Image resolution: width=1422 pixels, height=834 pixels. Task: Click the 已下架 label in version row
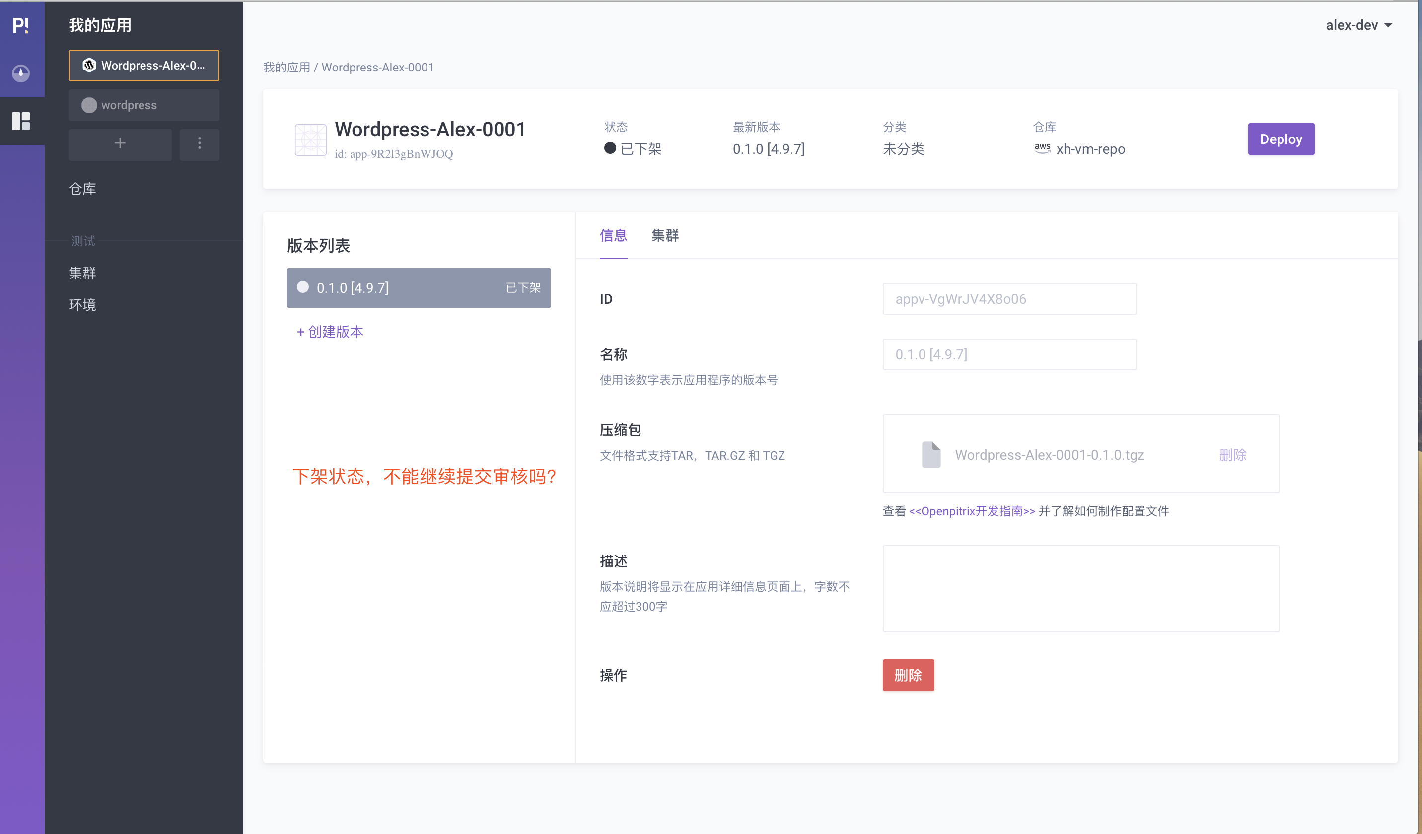(523, 288)
